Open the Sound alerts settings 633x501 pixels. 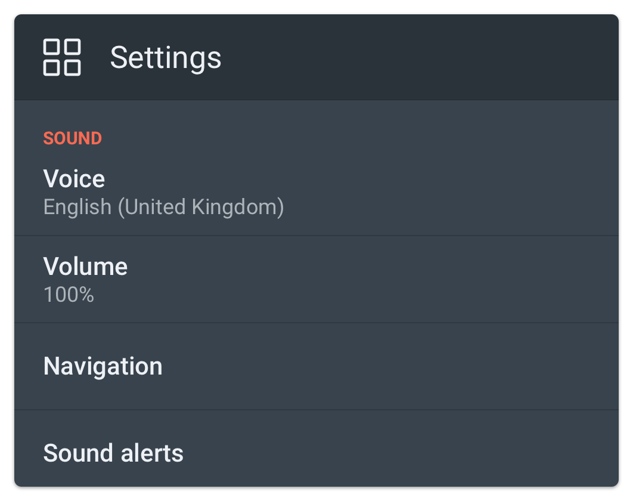click(x=316, y=452)
